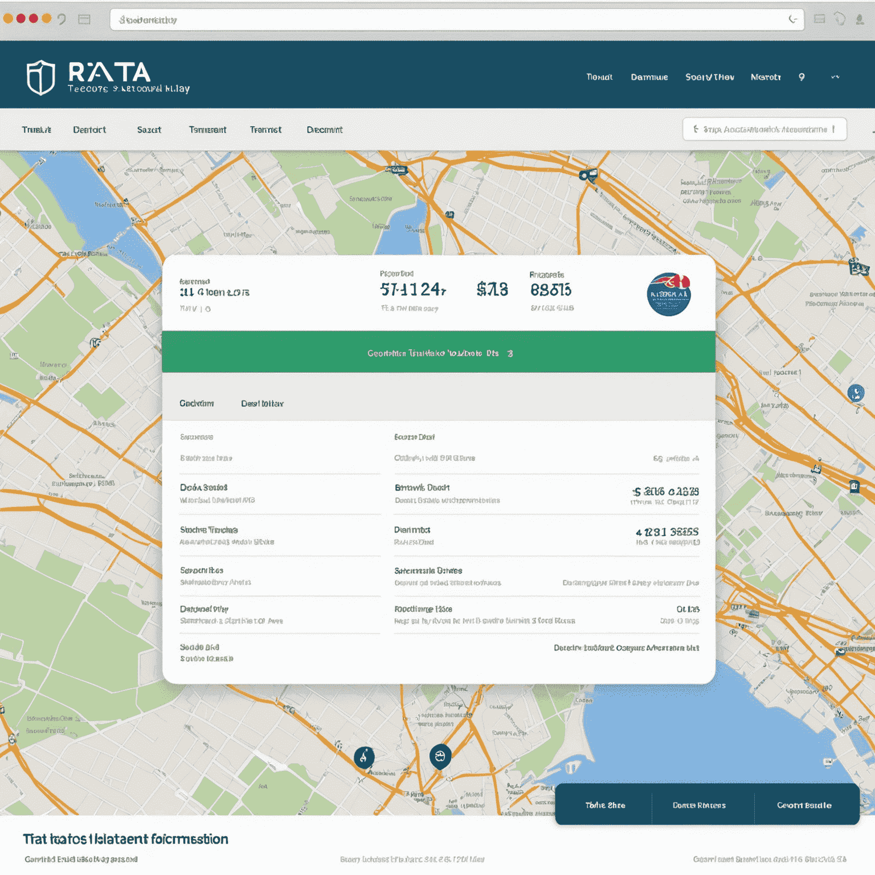Select the 'Drecmnt' sub-navigation tab
The image size is (875, 875).
pos(325,130)
